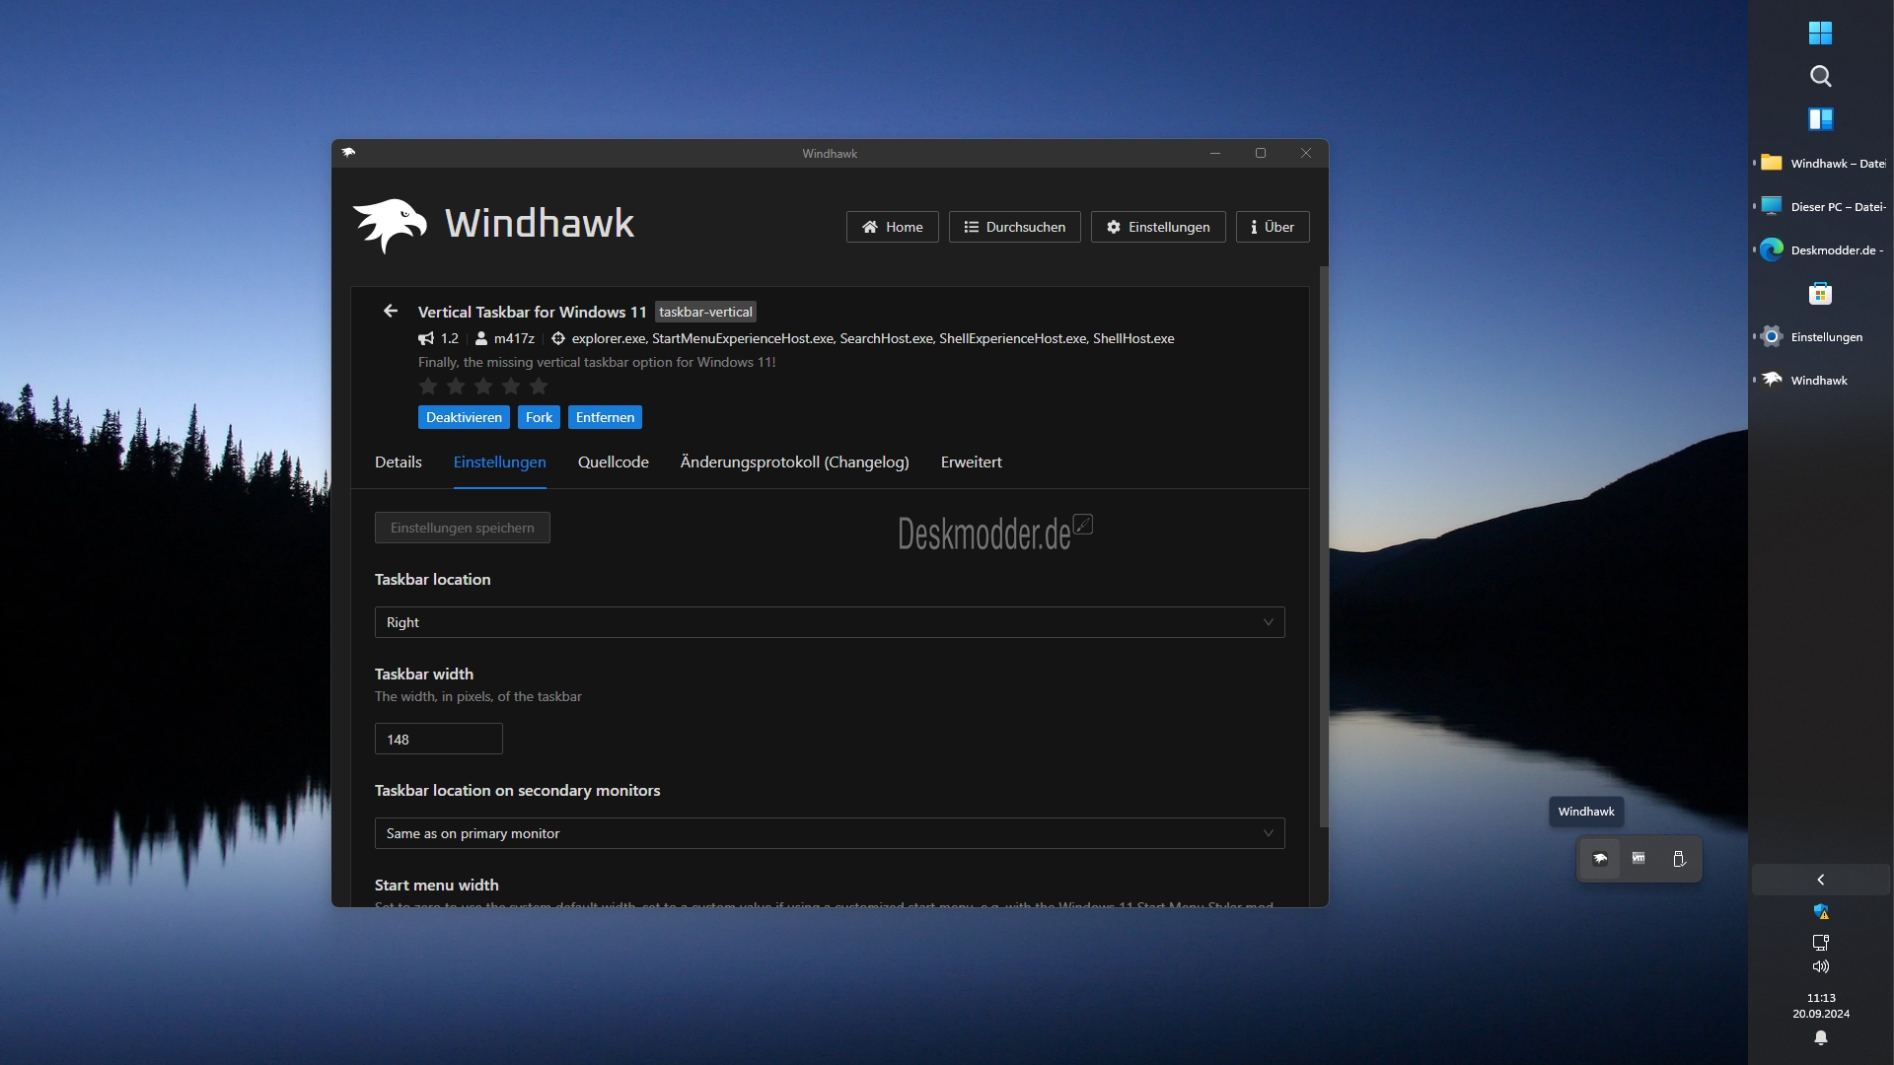Go to the Home page

893,227
